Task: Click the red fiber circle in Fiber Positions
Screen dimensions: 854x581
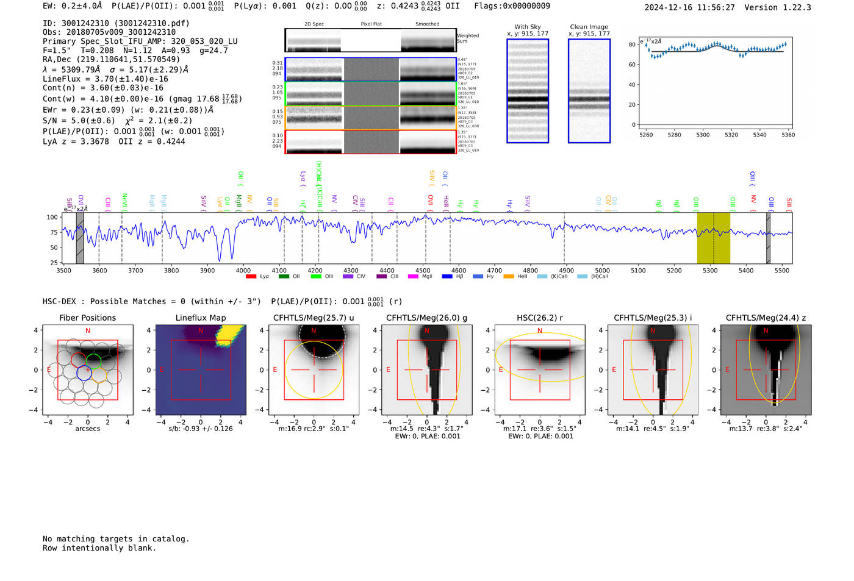Action: [x=78, y=360]
